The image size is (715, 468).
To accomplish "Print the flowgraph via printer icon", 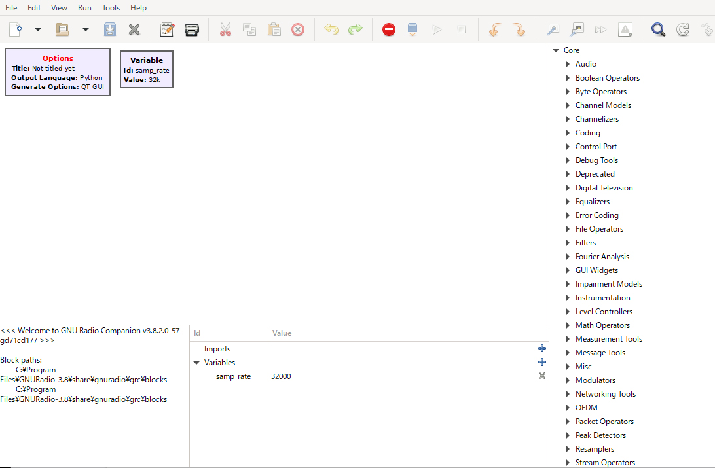I will (x=191, y=29).
